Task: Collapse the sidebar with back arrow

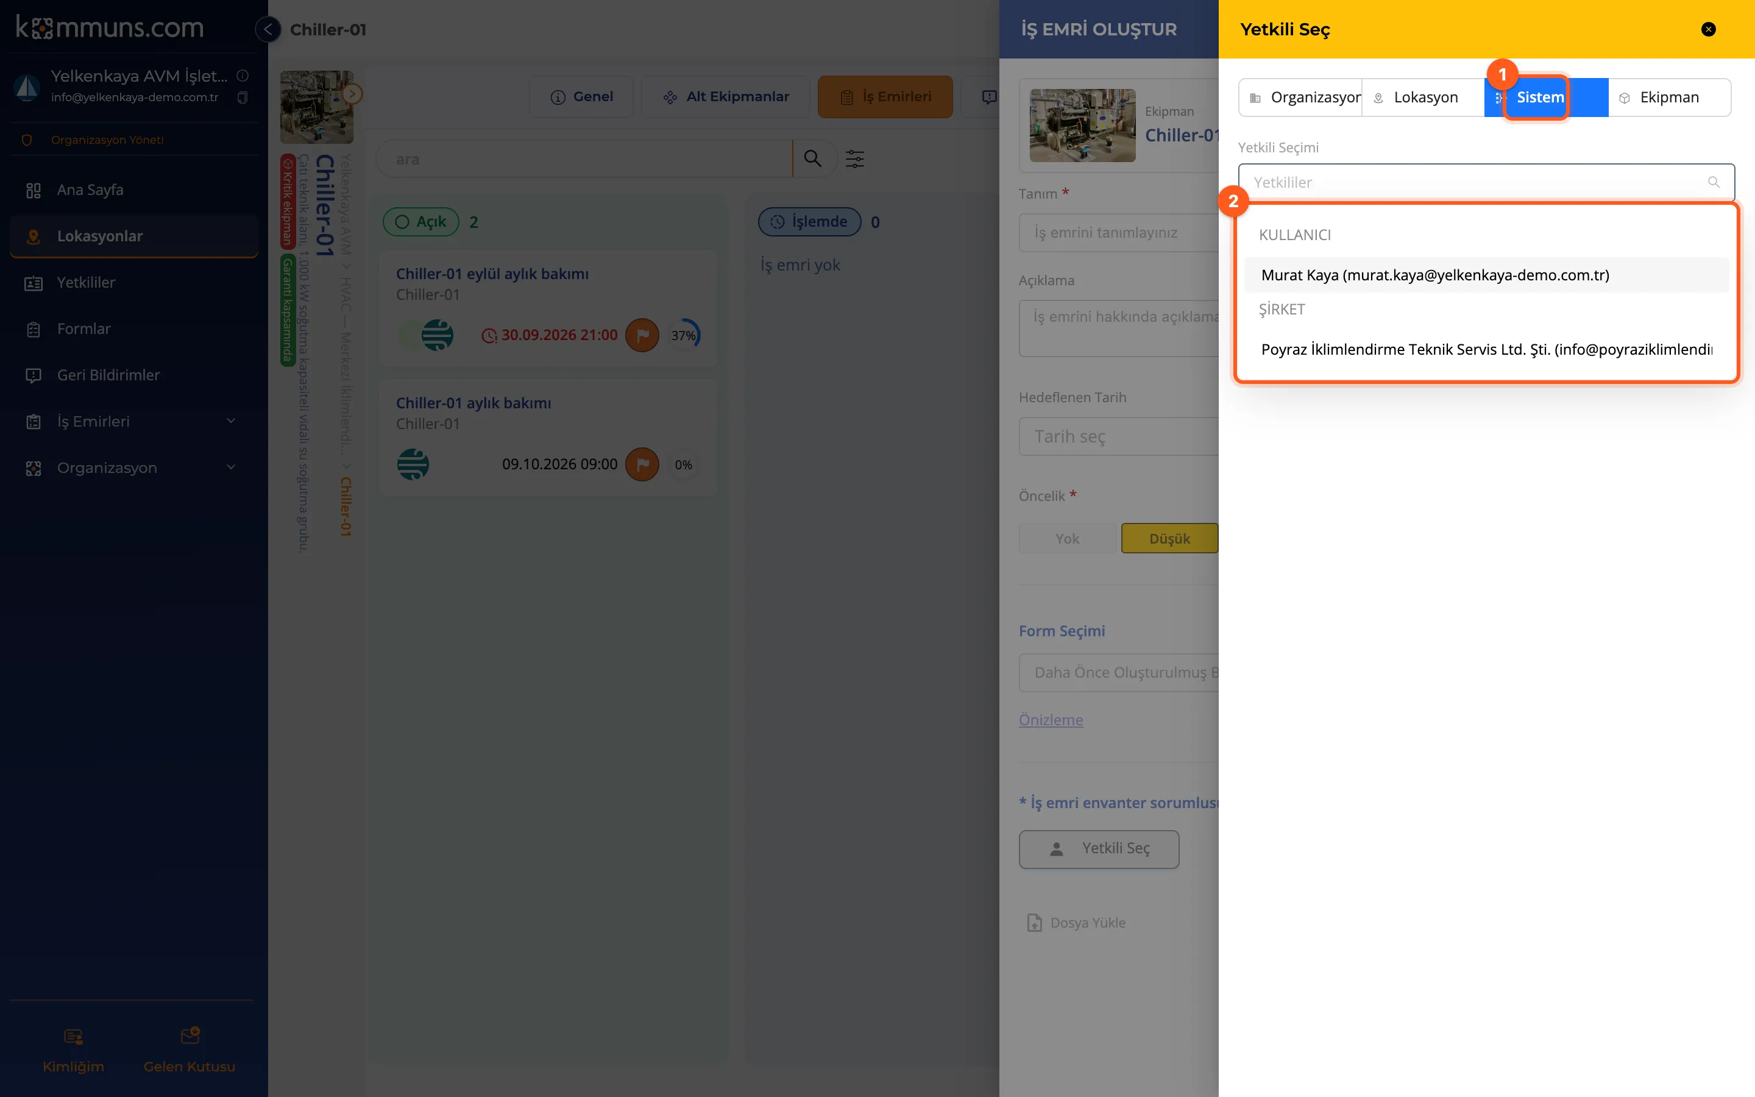Action: [x=268, y=30]
